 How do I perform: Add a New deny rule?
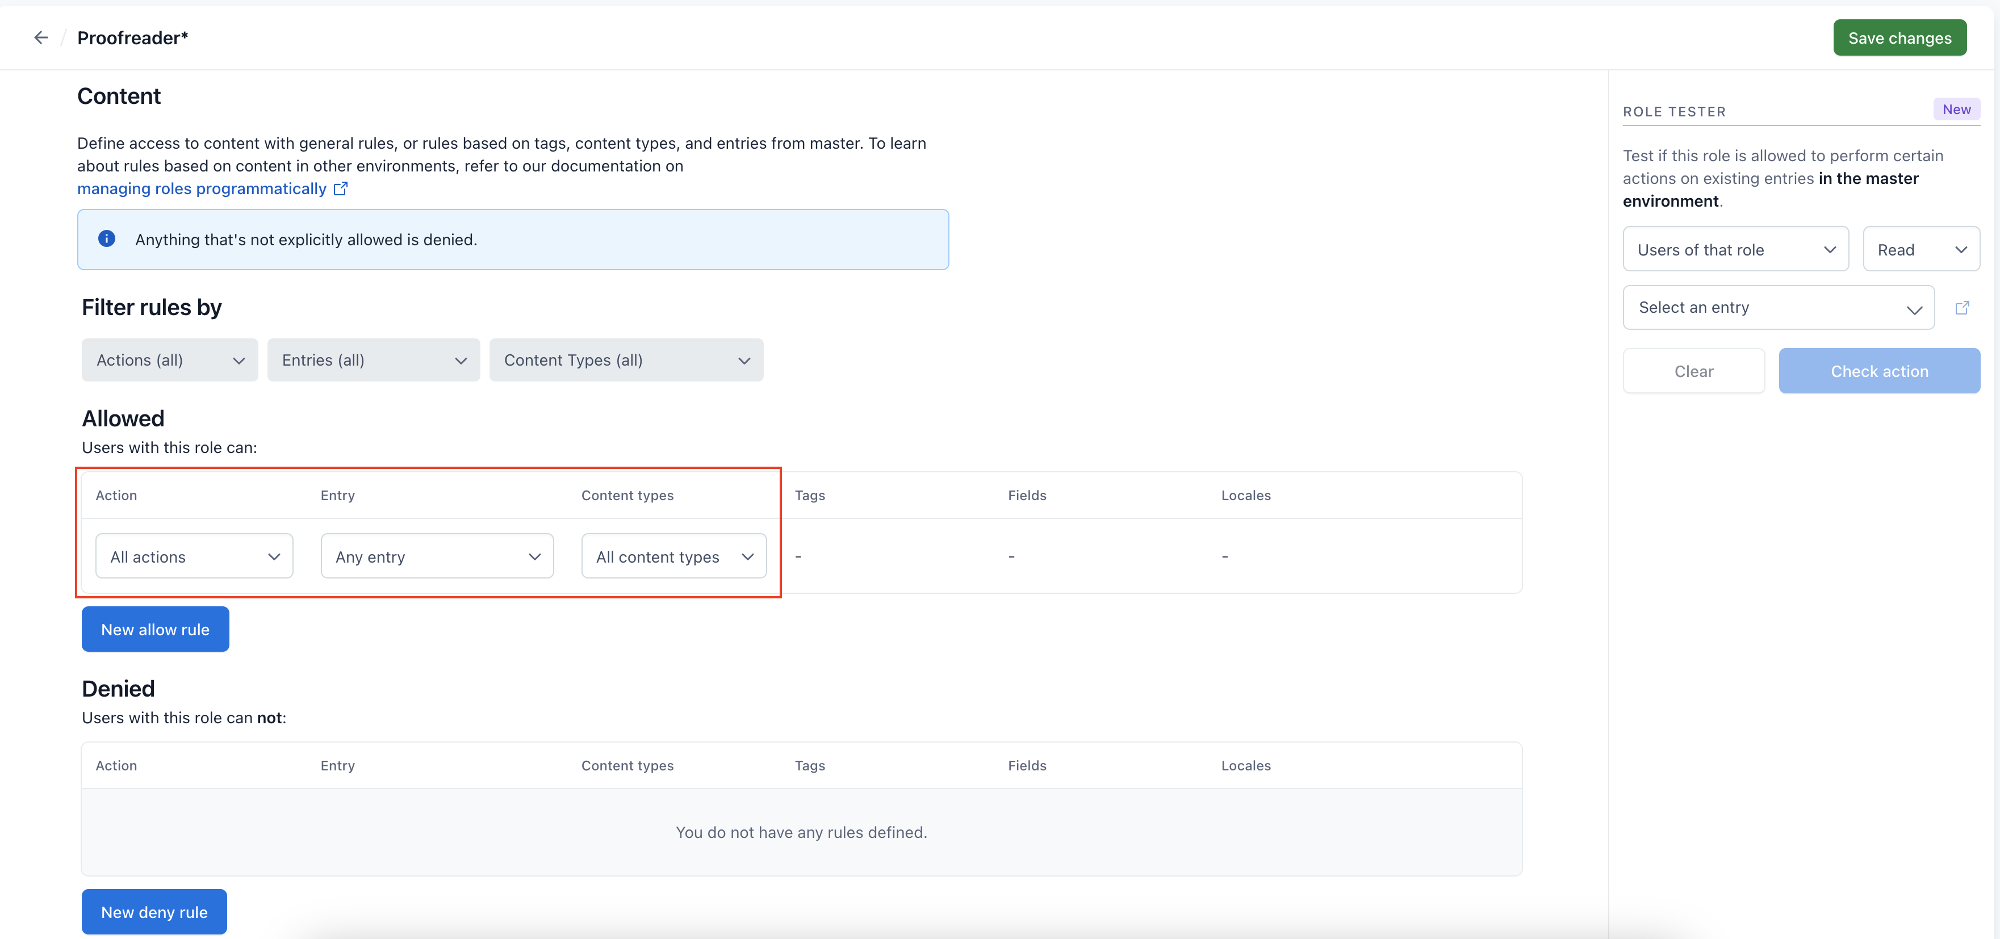154,912
